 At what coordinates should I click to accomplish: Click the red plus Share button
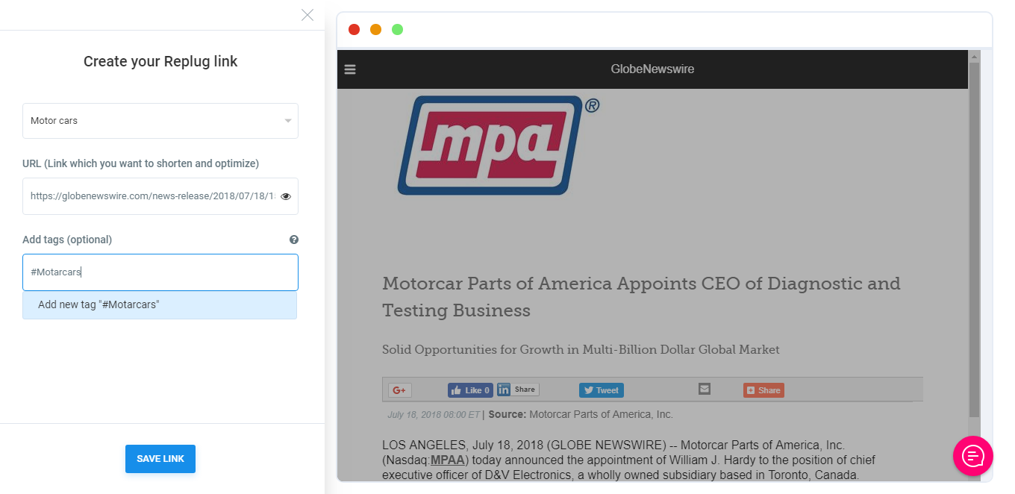tap(763, 390)
